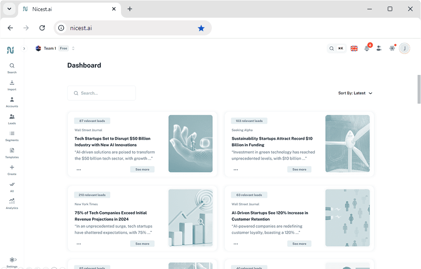Open the J user avatar menu
The height and width of the screenshot is (269, 421).
(x=404, y=49)
